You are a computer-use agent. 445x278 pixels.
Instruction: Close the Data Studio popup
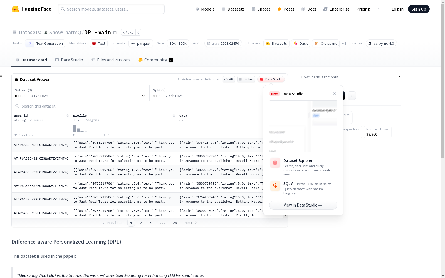click(335, 94)
